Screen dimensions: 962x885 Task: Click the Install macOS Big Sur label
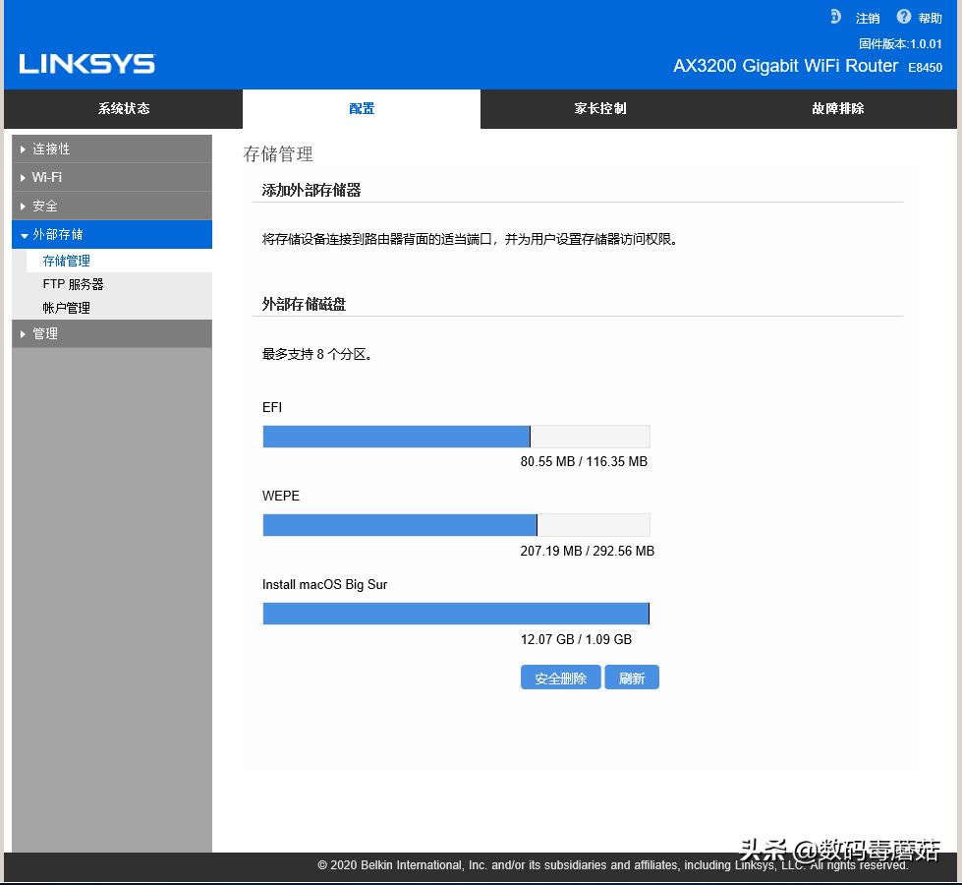point(324,585)
